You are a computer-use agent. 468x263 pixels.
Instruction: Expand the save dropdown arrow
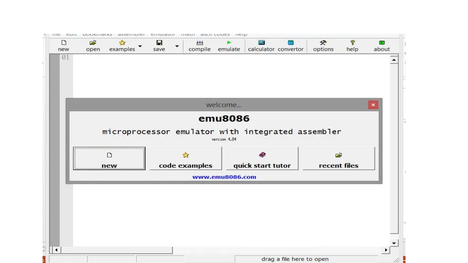click(177, 46)
